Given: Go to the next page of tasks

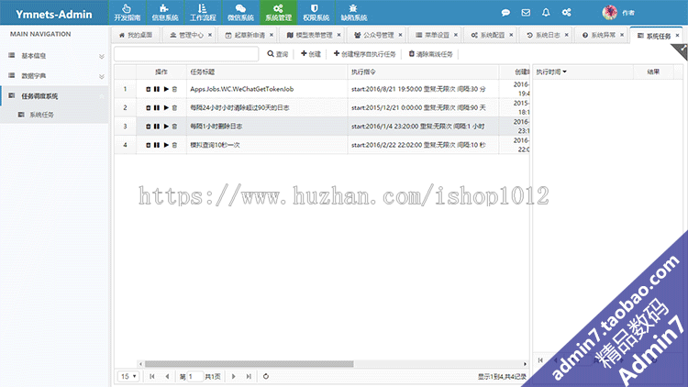Looking at the screenshot, I should tap(233, 377).
